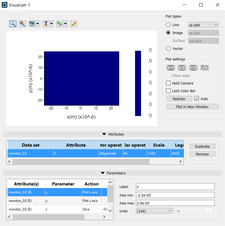Click the Action column header
This screenshot has width=225, height=226.
coord(91,184)
